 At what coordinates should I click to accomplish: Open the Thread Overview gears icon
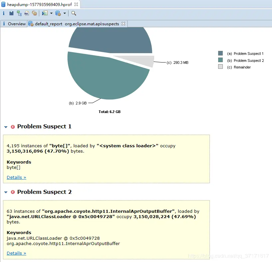(34, 13)
